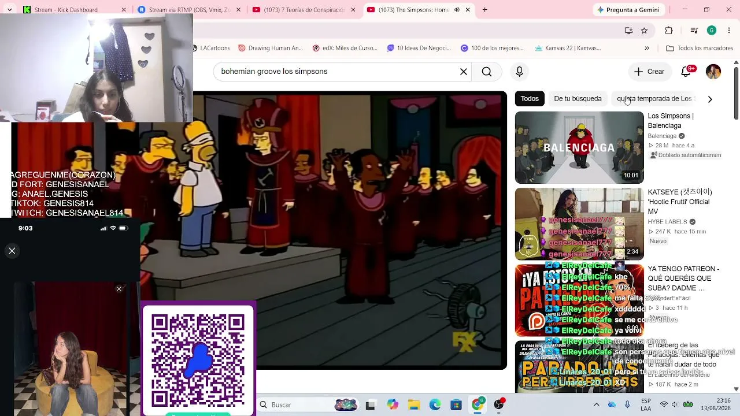Open the edX: Miles de Curso... bookmark
The width and height of the screenshot is (740, 416).
tap(345, 48)
